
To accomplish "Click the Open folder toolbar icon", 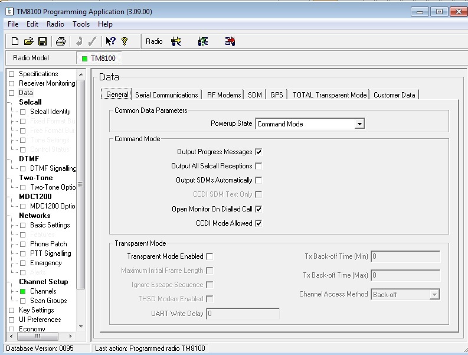I will 28,41.
